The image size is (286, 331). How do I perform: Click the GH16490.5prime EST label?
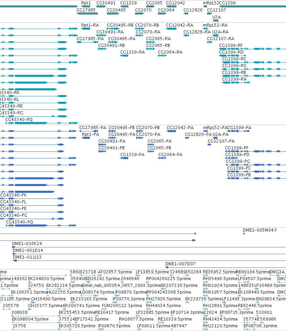48,299
